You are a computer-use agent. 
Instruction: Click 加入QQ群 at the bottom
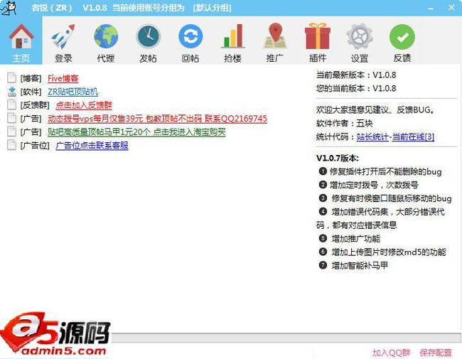[392, 353]
